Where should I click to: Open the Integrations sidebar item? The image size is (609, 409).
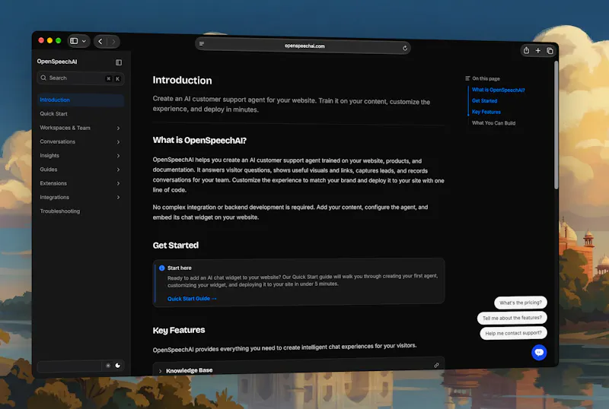point(54,197)
